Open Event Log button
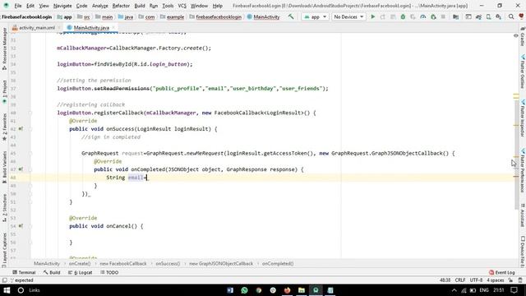Screen dimensions: 526x296 (502, 272)
